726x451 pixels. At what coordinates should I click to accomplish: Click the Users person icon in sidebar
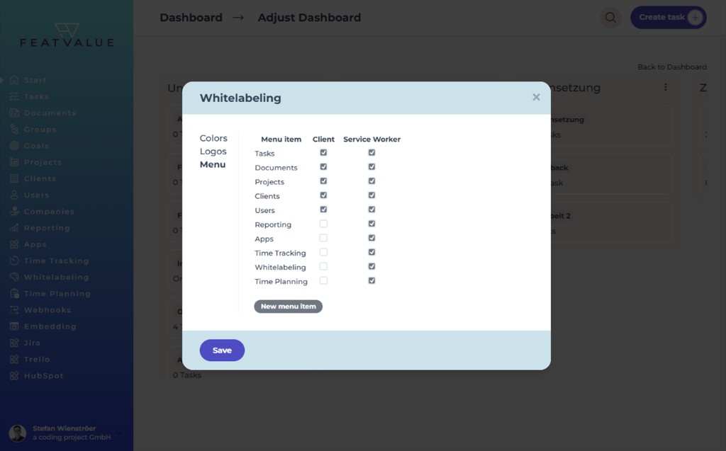click(14, 195)
